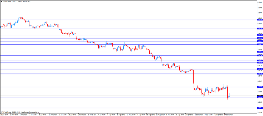Viewport: 263px width, 116px height.
Task: Click the 1.2744 level price tag
Action: [260, 108]
